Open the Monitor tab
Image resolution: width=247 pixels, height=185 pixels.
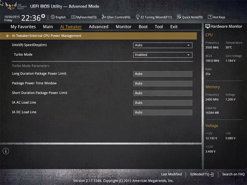tap(123, 27)
